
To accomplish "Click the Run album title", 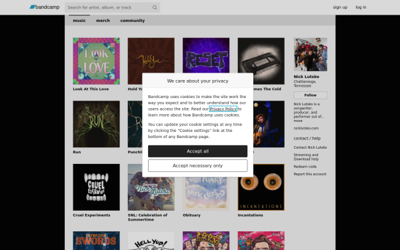I will click(77, 152).
